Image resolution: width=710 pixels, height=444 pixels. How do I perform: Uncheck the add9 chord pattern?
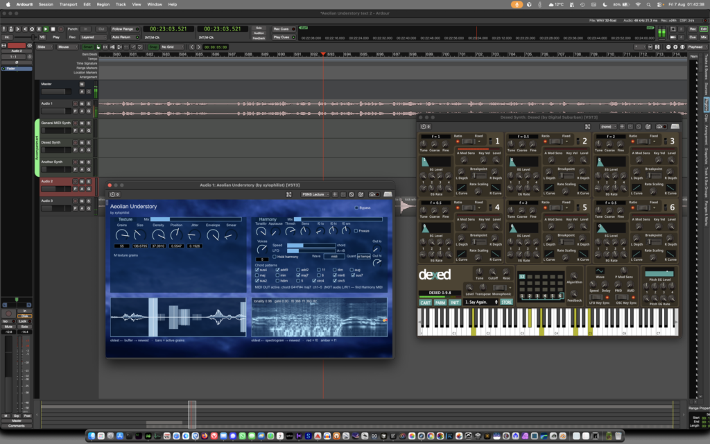[277, 270]
